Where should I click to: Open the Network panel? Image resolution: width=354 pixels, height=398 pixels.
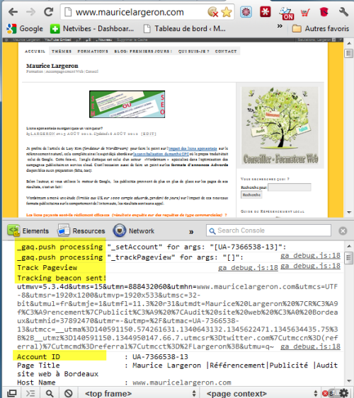(x=134, y=230)
